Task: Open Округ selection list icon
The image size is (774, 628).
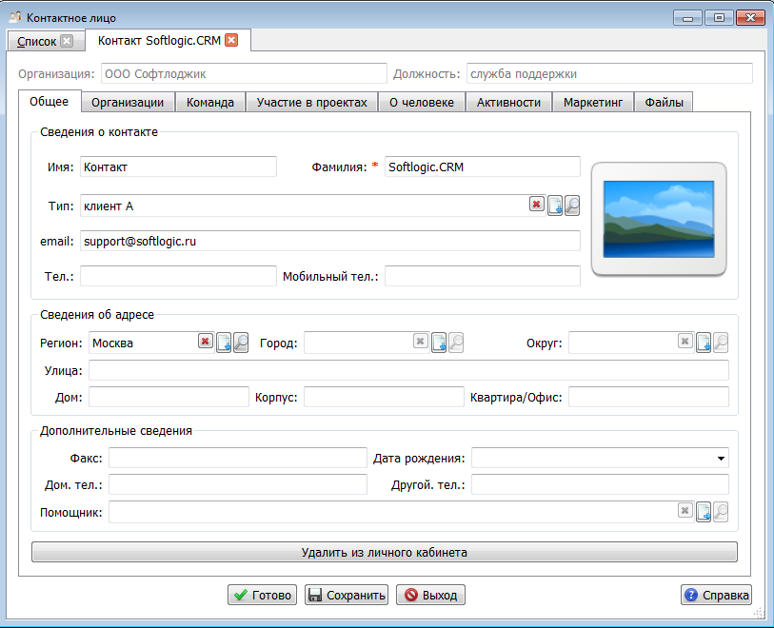Action: tap(704, 343)
